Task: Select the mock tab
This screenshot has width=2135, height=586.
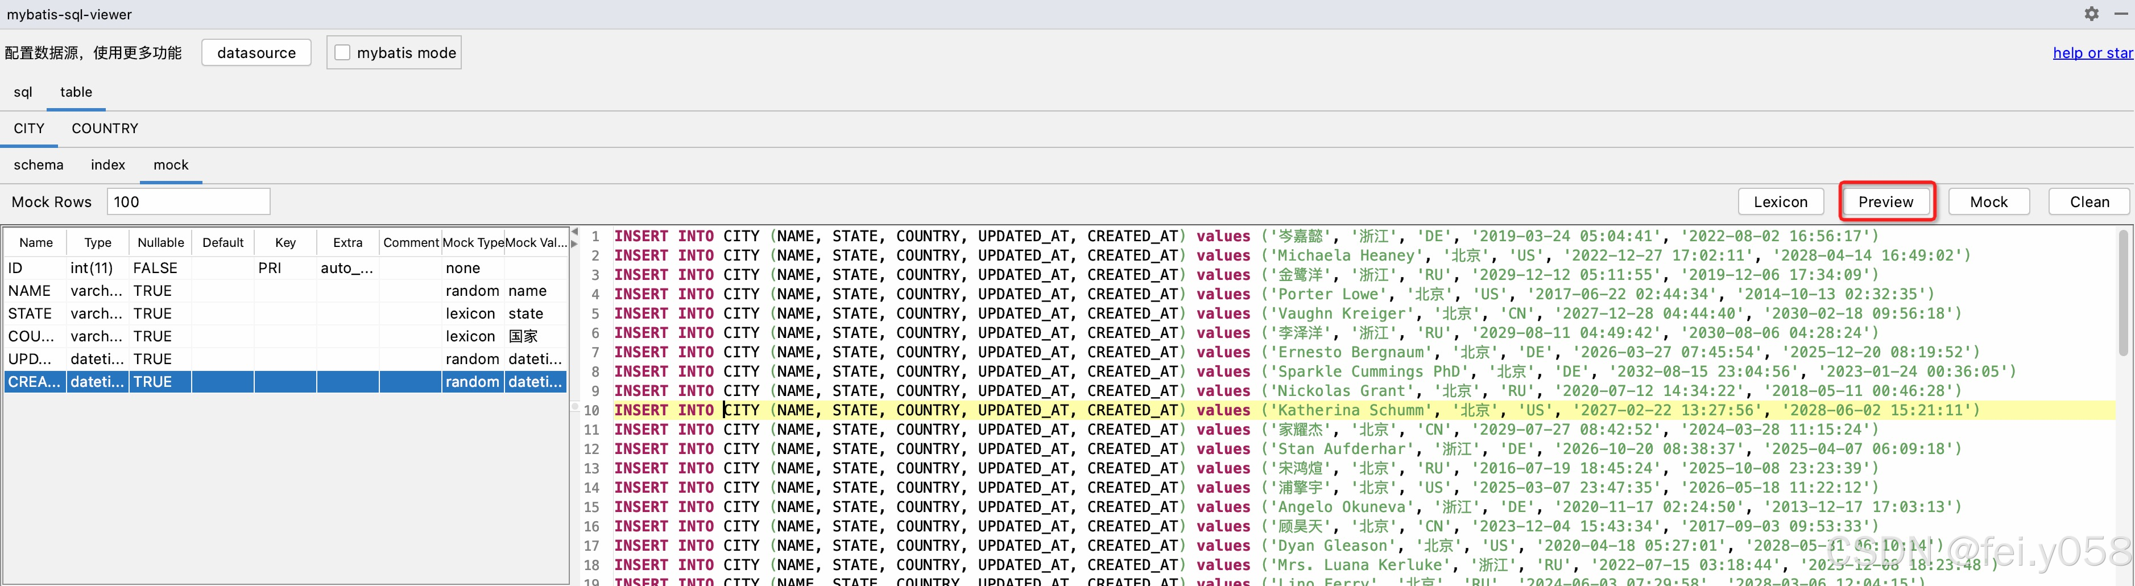Action: click(171, 165)
